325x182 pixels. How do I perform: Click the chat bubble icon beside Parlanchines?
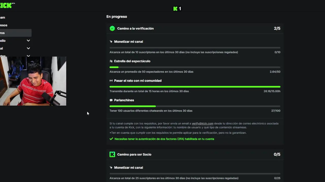click(x=111, y=100)
